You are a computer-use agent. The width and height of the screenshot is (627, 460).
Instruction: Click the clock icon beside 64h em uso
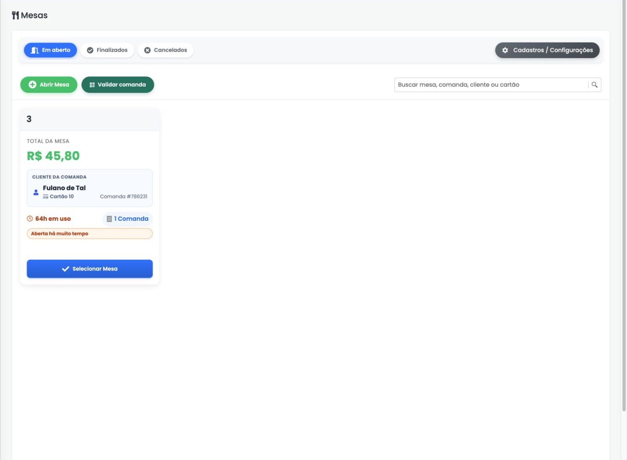point(30,219)
